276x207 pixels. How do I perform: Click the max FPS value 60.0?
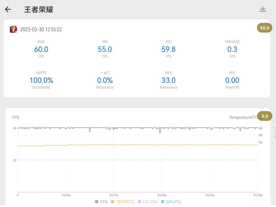41,49
